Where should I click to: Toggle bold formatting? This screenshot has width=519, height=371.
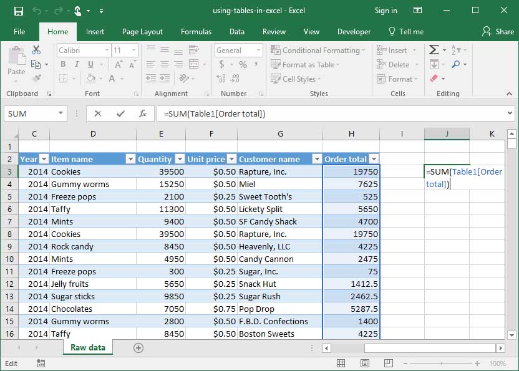pyautogui.click(x=62, y=64)
